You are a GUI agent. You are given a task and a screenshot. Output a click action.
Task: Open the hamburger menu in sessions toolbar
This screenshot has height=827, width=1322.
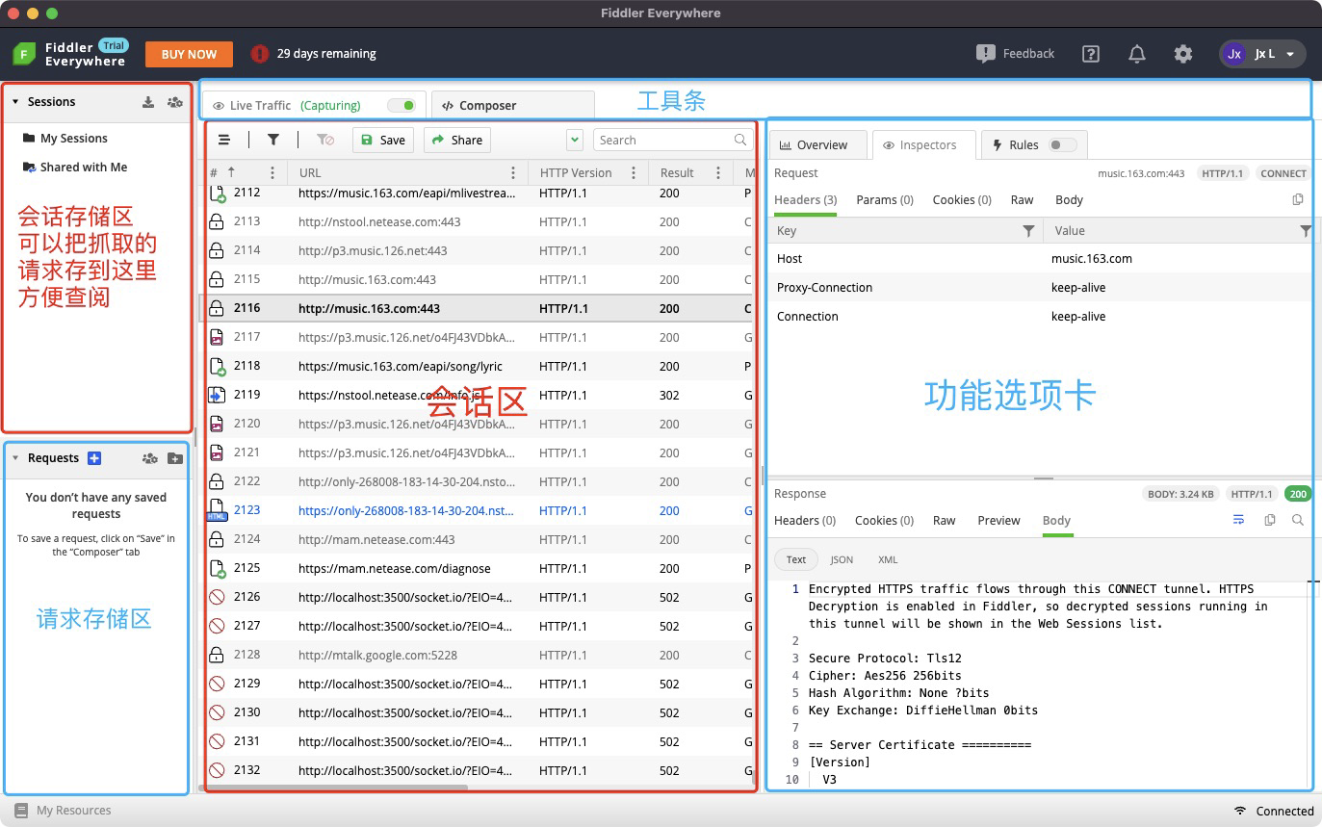pyautogui.click(x=224, y=140)
